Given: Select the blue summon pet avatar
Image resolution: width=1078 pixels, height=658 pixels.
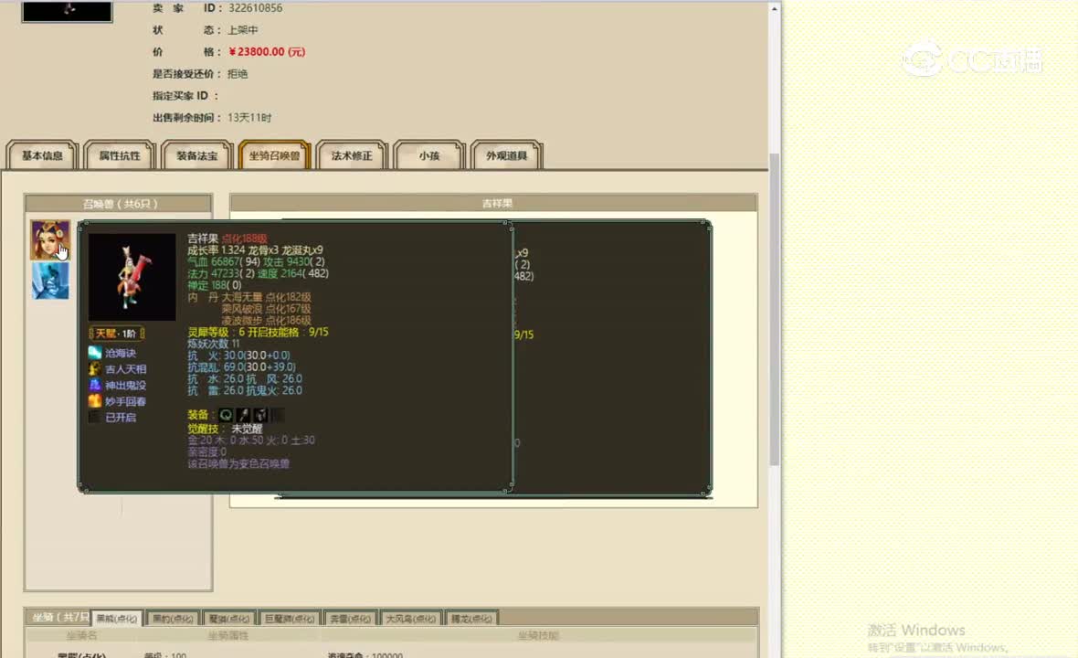Looking at the screenshot, I should pos(50,281).
